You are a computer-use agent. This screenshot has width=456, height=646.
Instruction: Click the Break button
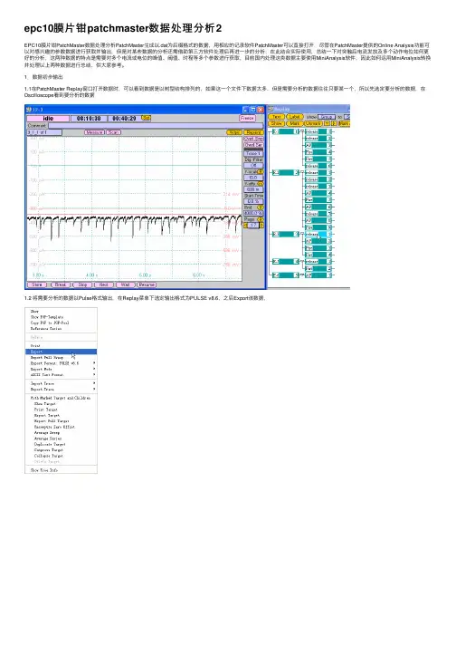click(x=61, y=284)
